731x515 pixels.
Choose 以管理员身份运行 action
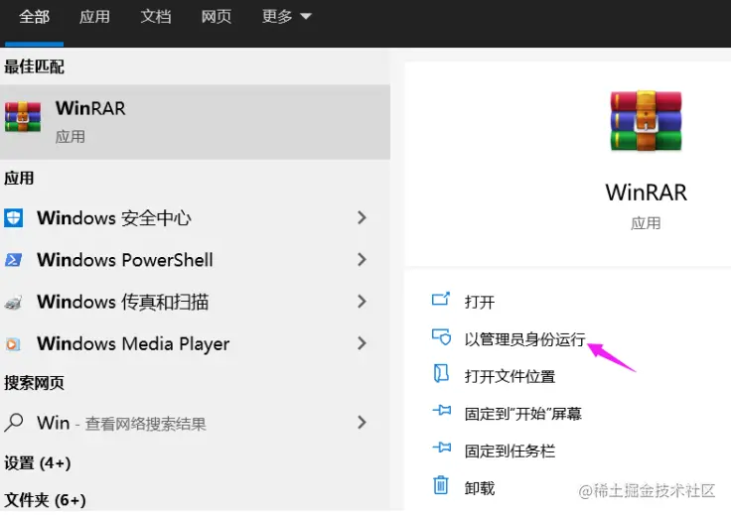[x=525, y=339]
